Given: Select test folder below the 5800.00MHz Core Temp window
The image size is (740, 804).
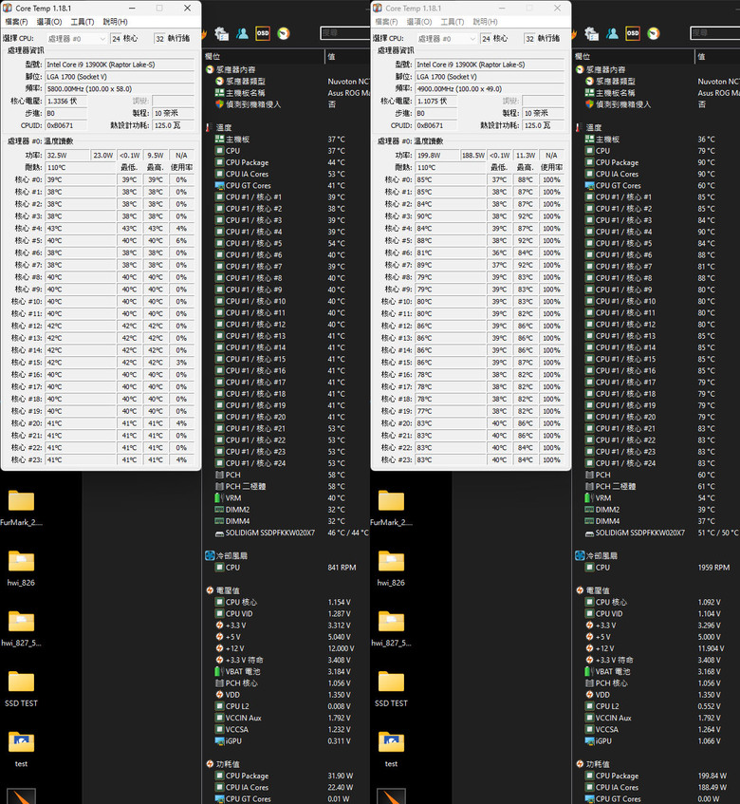Looking at the screenshot, I should coord(21,749).
